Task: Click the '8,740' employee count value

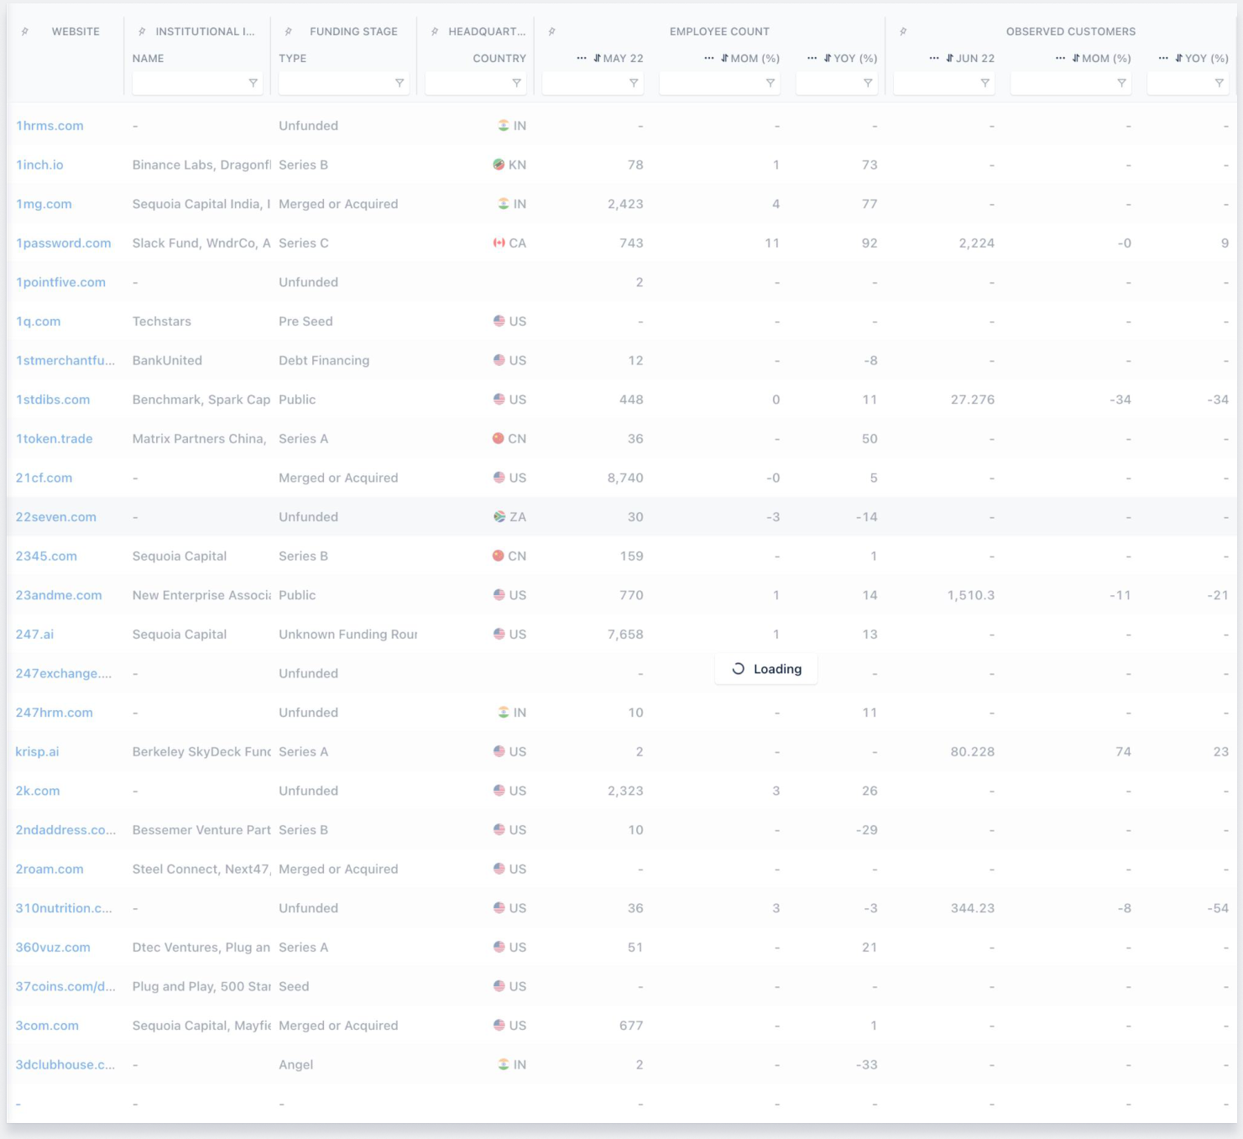Action: [x=625, y=478]
